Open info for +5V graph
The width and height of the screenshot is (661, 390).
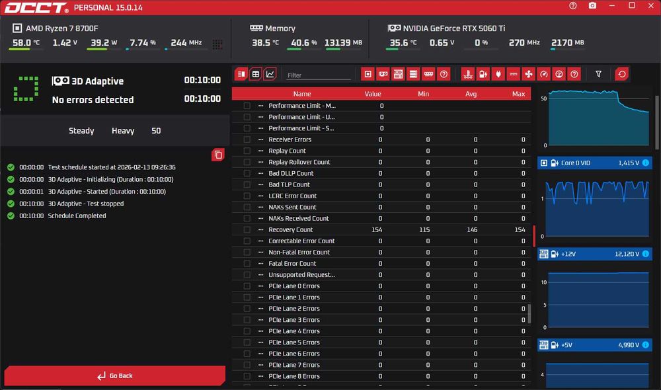pos(645,345)
